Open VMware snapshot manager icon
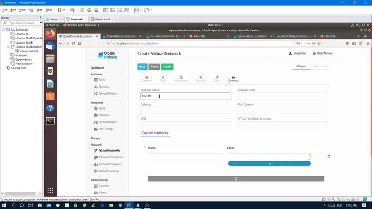The width and height of the screenshot is (372, 209). [x=96, y=10]
